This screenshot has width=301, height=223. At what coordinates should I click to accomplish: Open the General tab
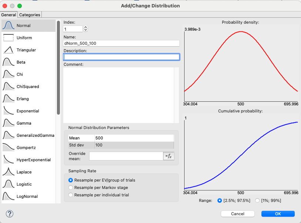[9, 15]
